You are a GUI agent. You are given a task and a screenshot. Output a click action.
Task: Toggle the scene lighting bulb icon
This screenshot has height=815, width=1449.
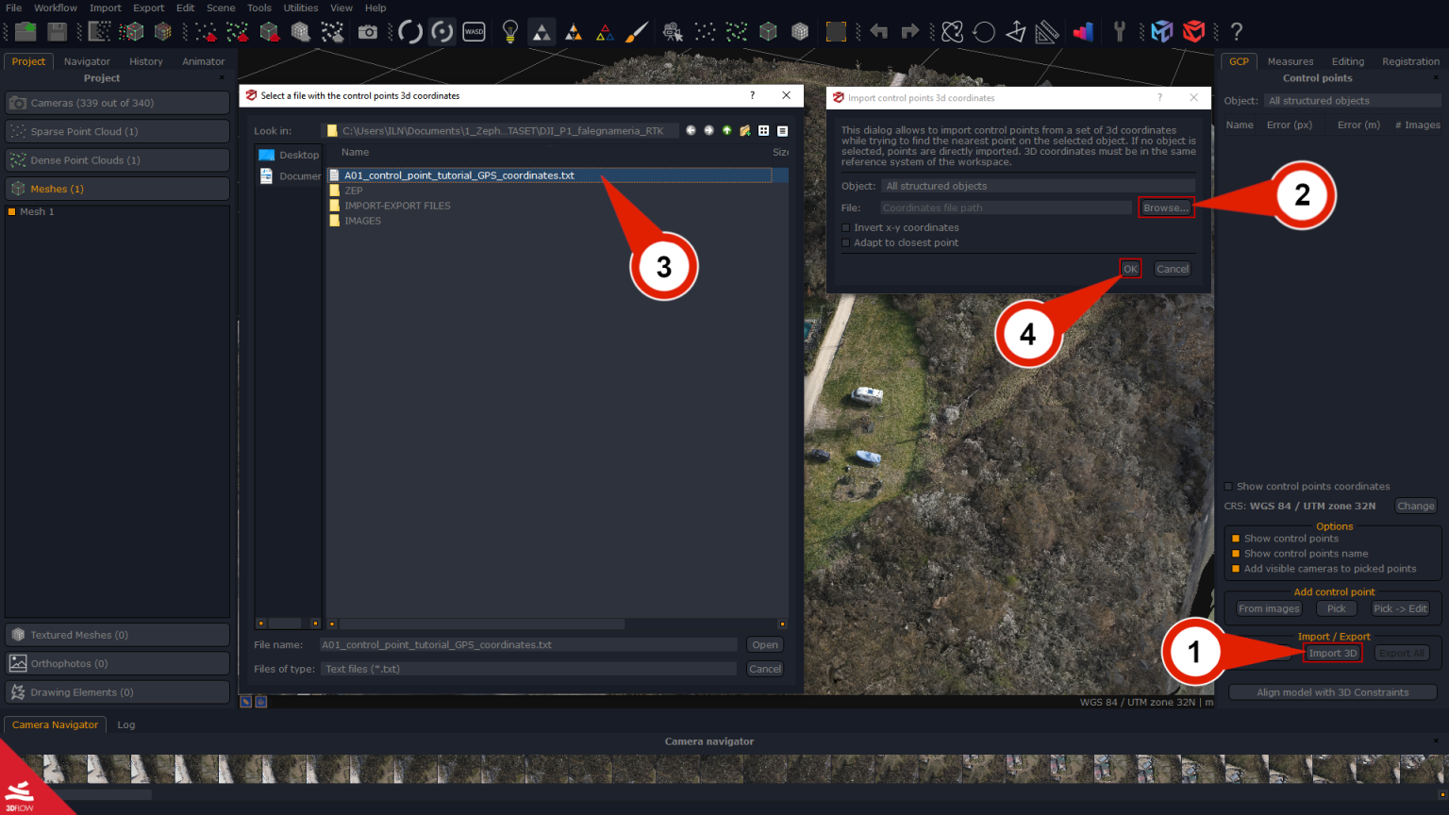tap(509, 31)
